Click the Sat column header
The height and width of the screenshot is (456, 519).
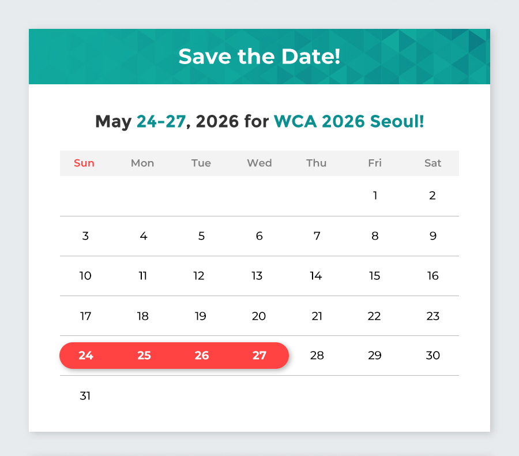pyautogui.click(x=432, y=163)
